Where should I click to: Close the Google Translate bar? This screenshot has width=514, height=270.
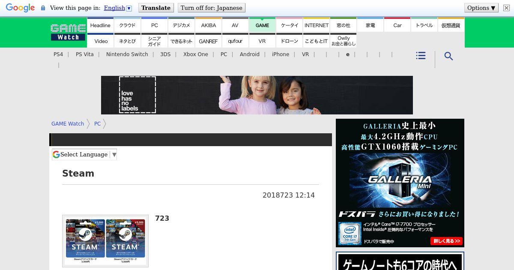tap(506, 8)
